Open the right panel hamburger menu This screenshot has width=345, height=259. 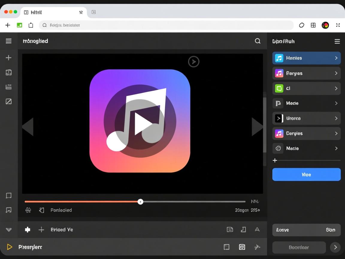[x=337, y=41]
